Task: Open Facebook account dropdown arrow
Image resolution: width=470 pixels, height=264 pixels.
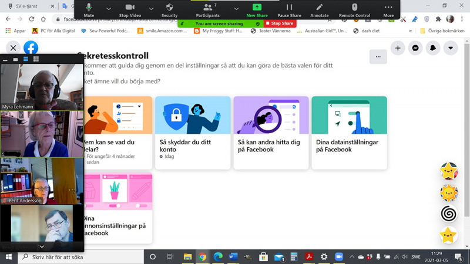Action: (451, 48)
